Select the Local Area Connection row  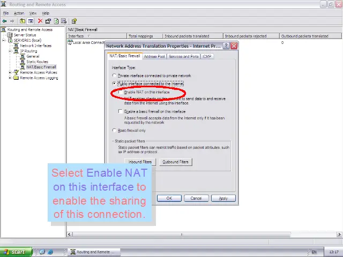pyautogui.click(x=86, y=43)
